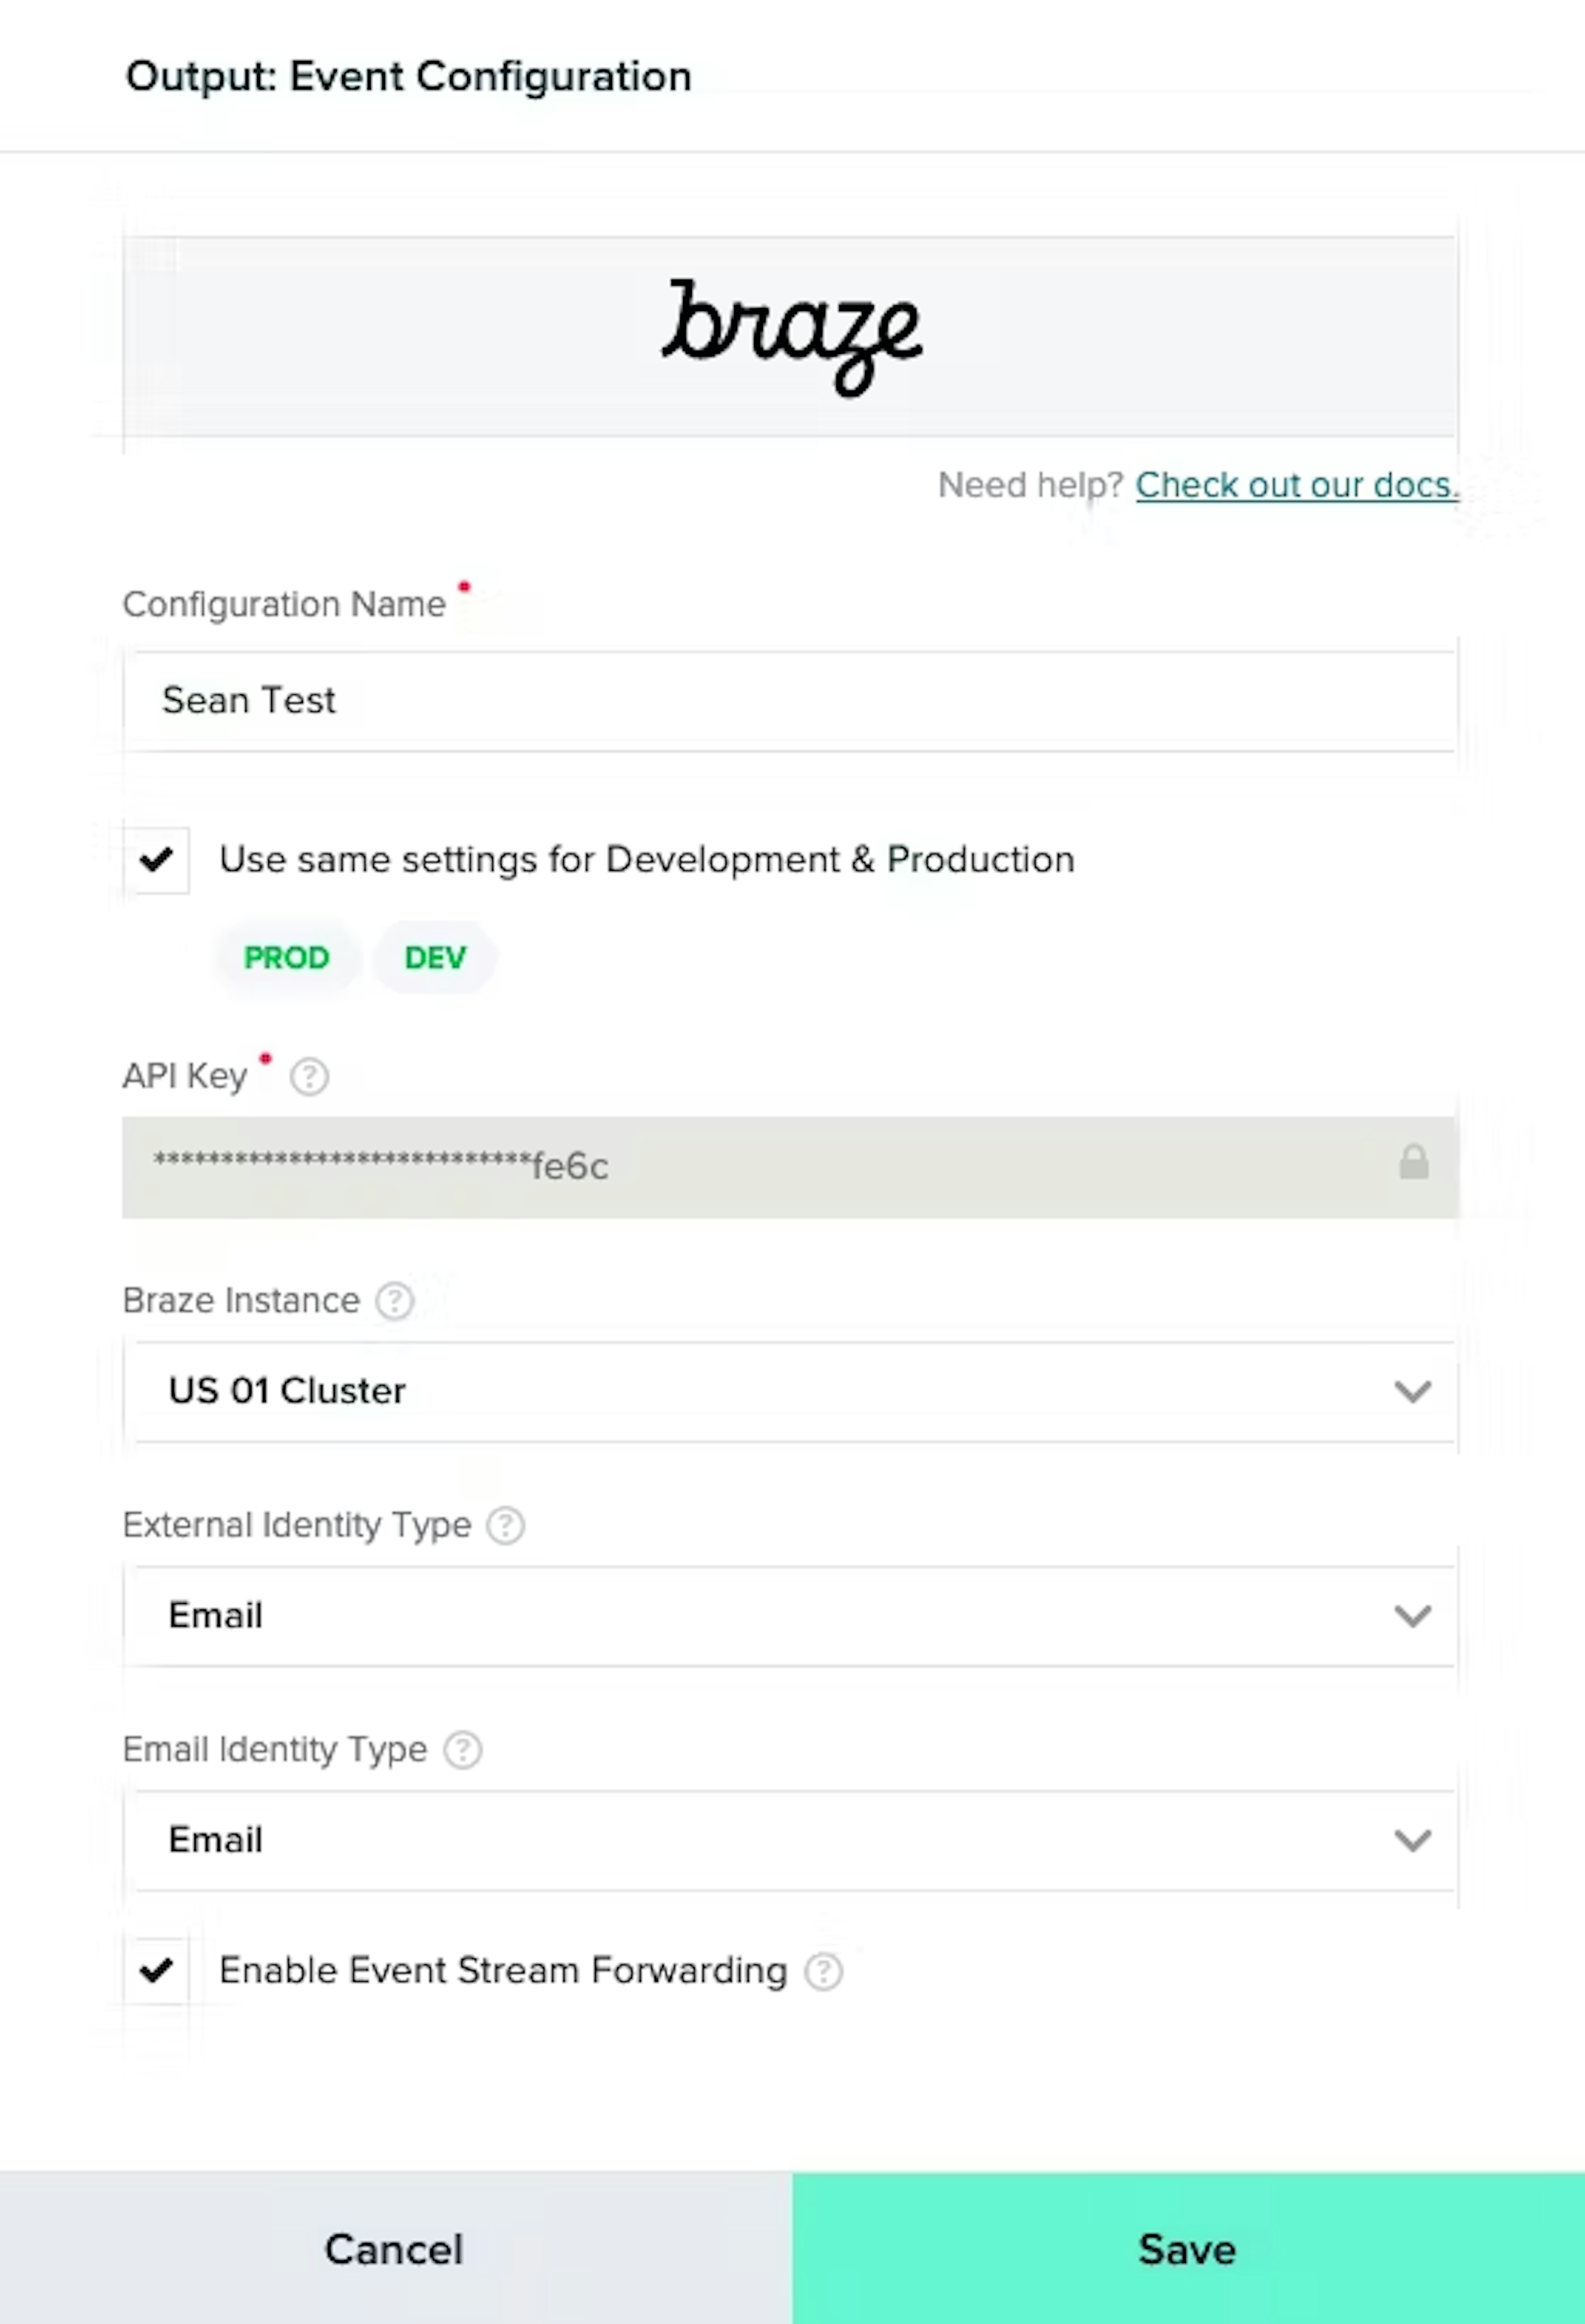Click the required asterisk next to Configuration Name
1585x2324 pixels.
(464, 588)
